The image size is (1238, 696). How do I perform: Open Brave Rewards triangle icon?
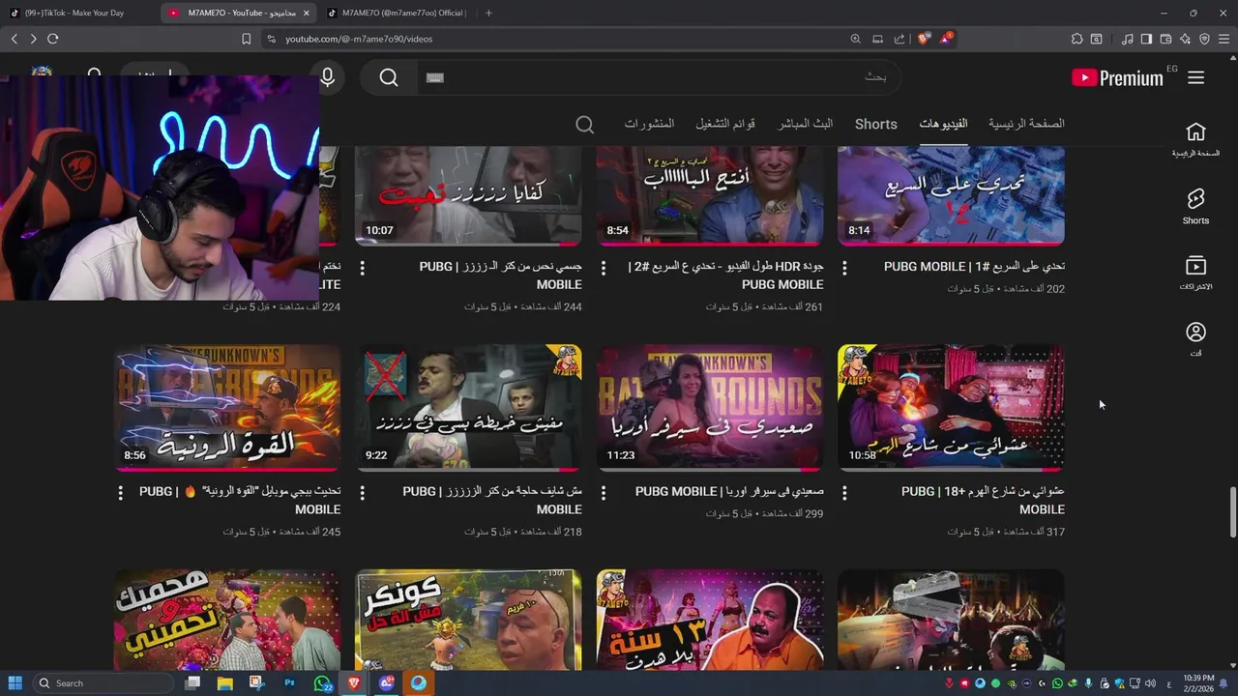pos(946,39)
